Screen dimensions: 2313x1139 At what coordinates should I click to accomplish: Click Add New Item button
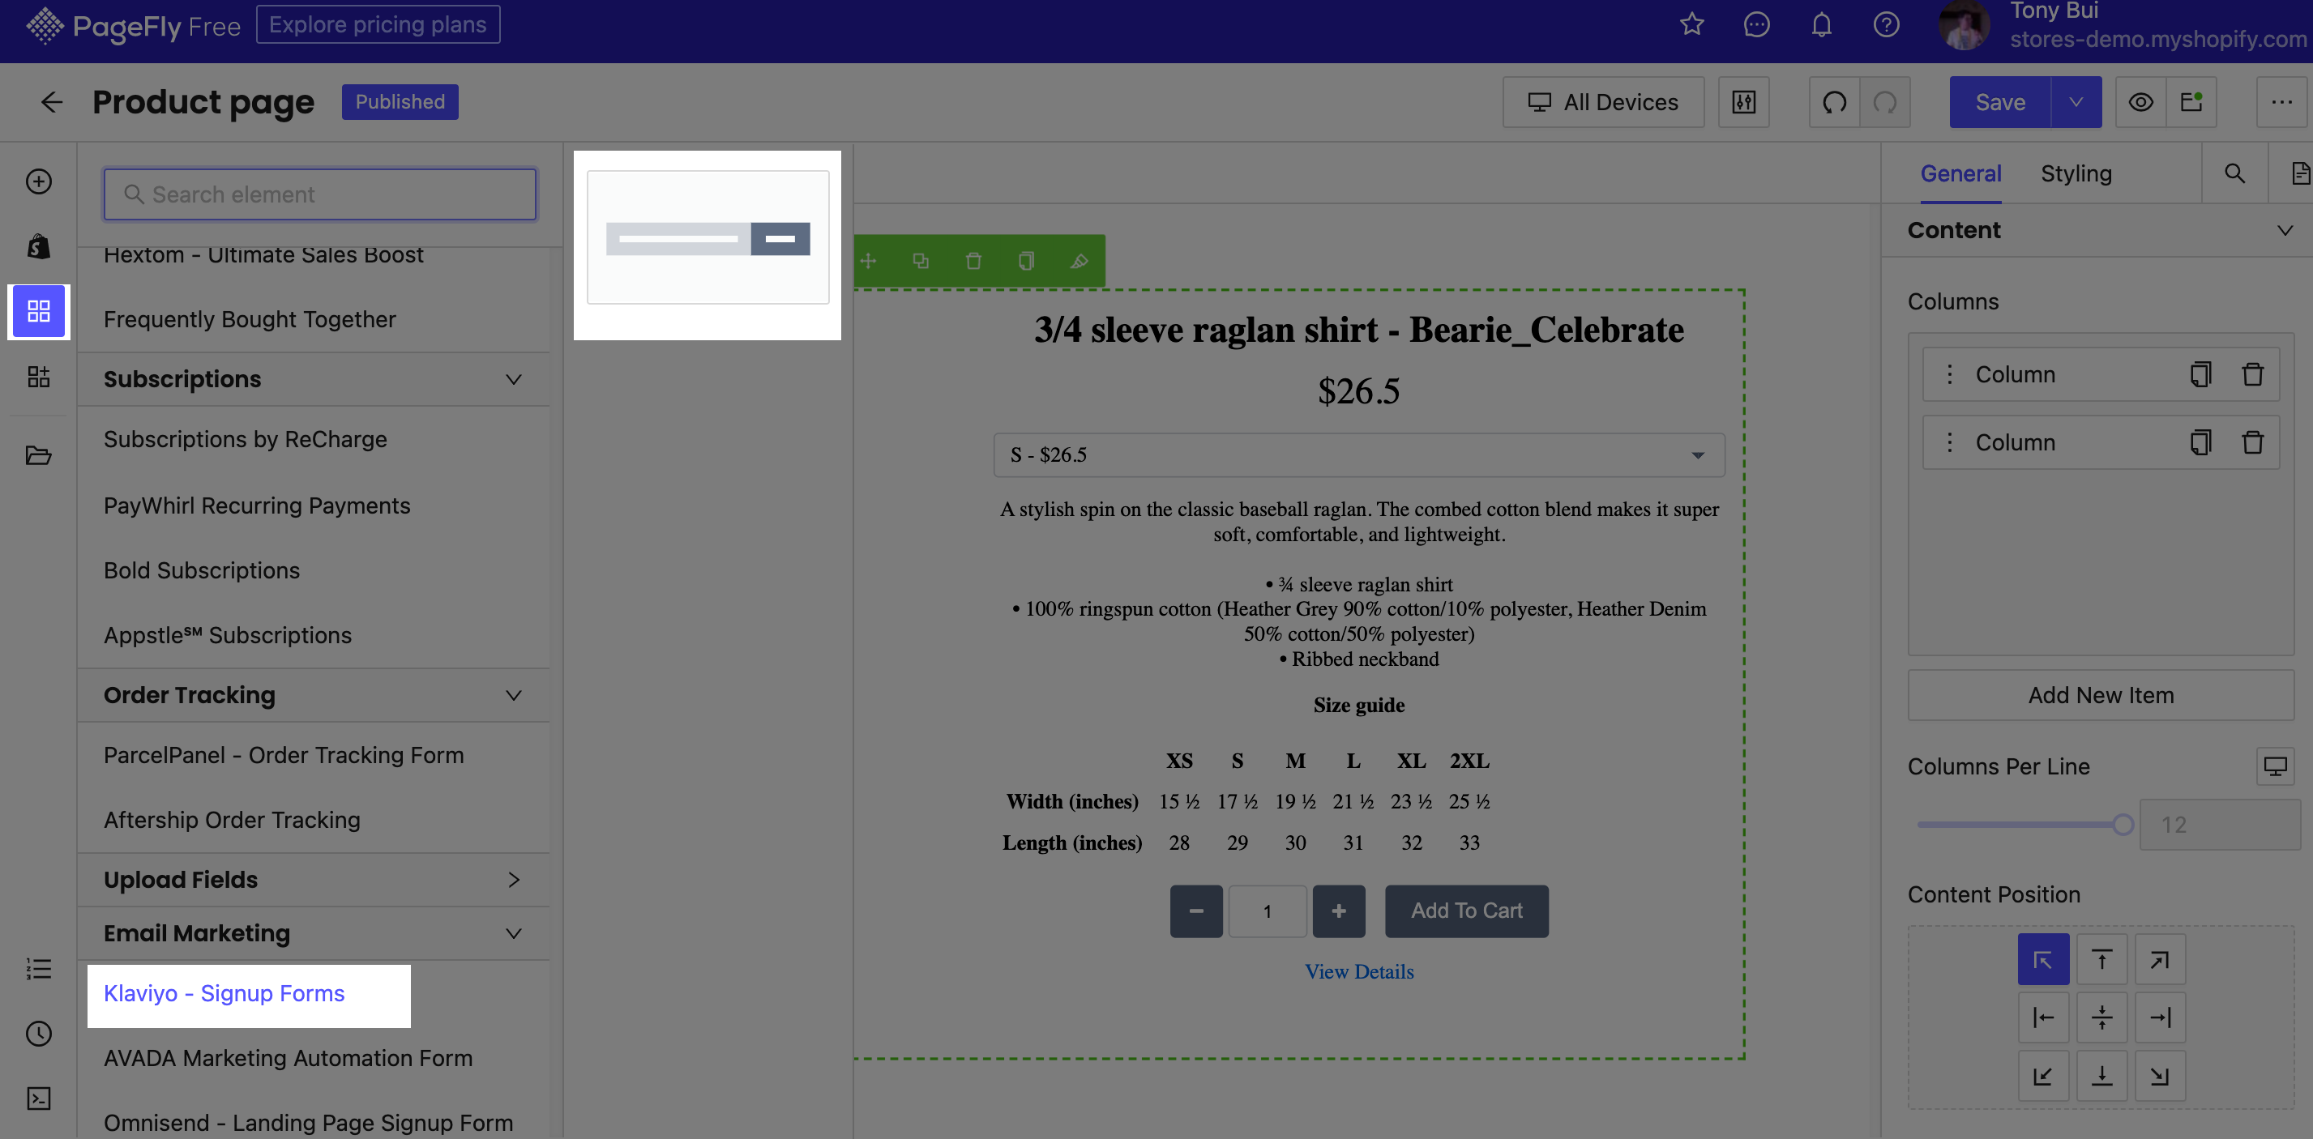[2100, 696]
